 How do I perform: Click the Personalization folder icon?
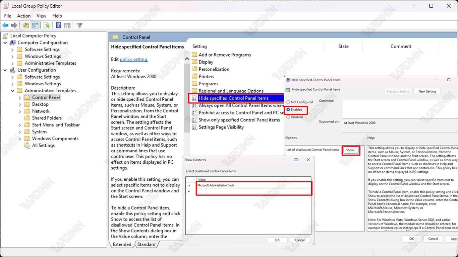pos(194,69)
